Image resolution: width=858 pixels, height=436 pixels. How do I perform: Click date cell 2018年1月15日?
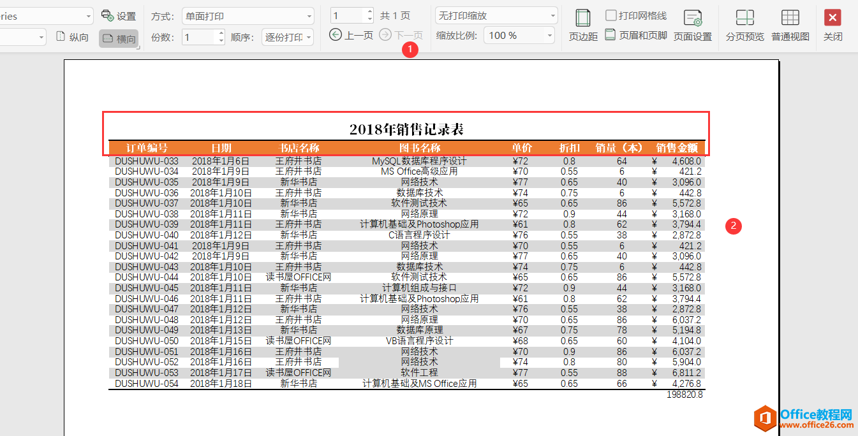[221, 341]
